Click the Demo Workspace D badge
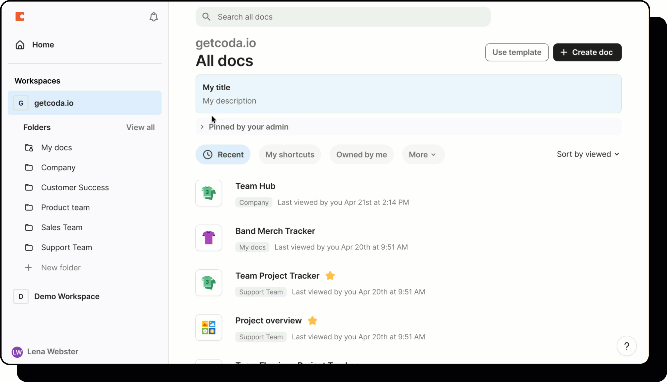The width and height of the screenshot is (667, 382). [x=21, y=297]
